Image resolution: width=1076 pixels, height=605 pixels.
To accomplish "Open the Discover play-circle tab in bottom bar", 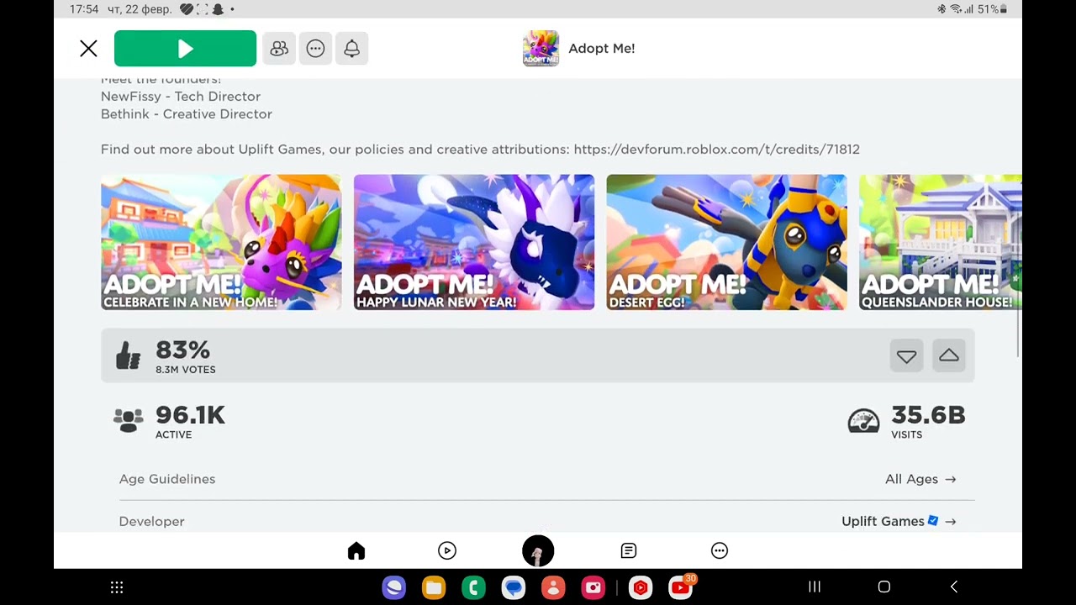I will (447, 551).
